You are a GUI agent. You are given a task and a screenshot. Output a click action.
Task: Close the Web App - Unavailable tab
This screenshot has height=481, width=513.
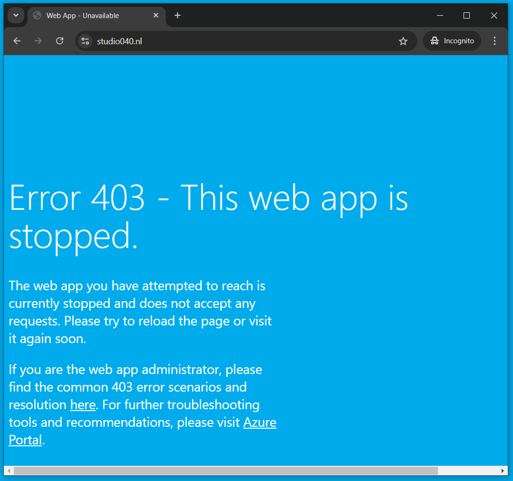tap(156, 15)
